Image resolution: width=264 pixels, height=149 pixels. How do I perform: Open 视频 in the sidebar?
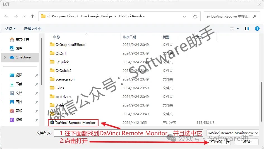[x=16, y=120]
